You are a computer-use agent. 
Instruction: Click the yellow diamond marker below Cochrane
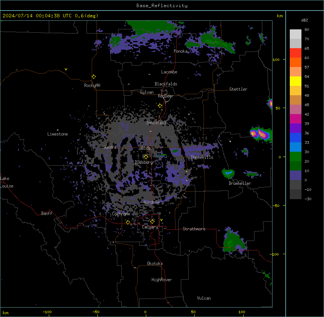click(x=128, y=222)
